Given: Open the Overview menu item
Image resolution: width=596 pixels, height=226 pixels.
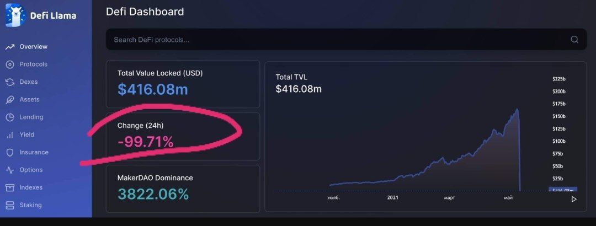Looking at the screenshot, I should coord(34,47).
